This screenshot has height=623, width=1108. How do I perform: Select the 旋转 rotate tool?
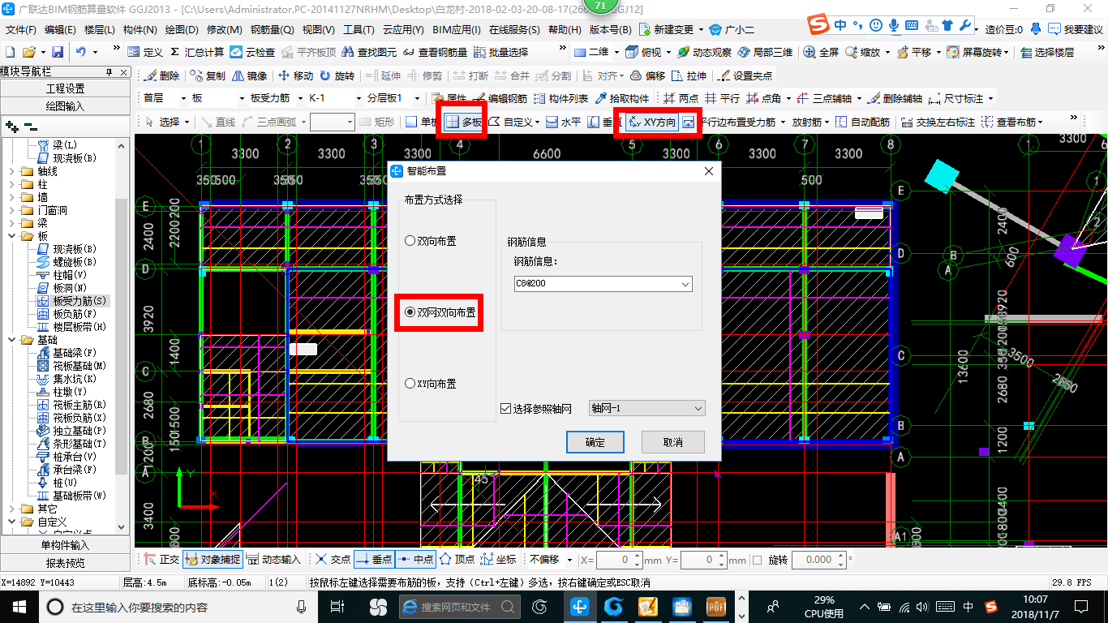click(x=337, y=75)
